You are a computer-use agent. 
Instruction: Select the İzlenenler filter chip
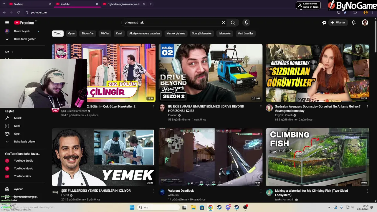(x=225, y=33)
